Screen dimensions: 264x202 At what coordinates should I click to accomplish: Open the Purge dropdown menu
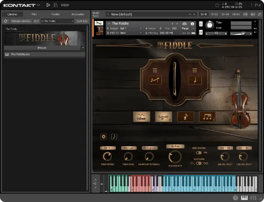coord(188,29)
